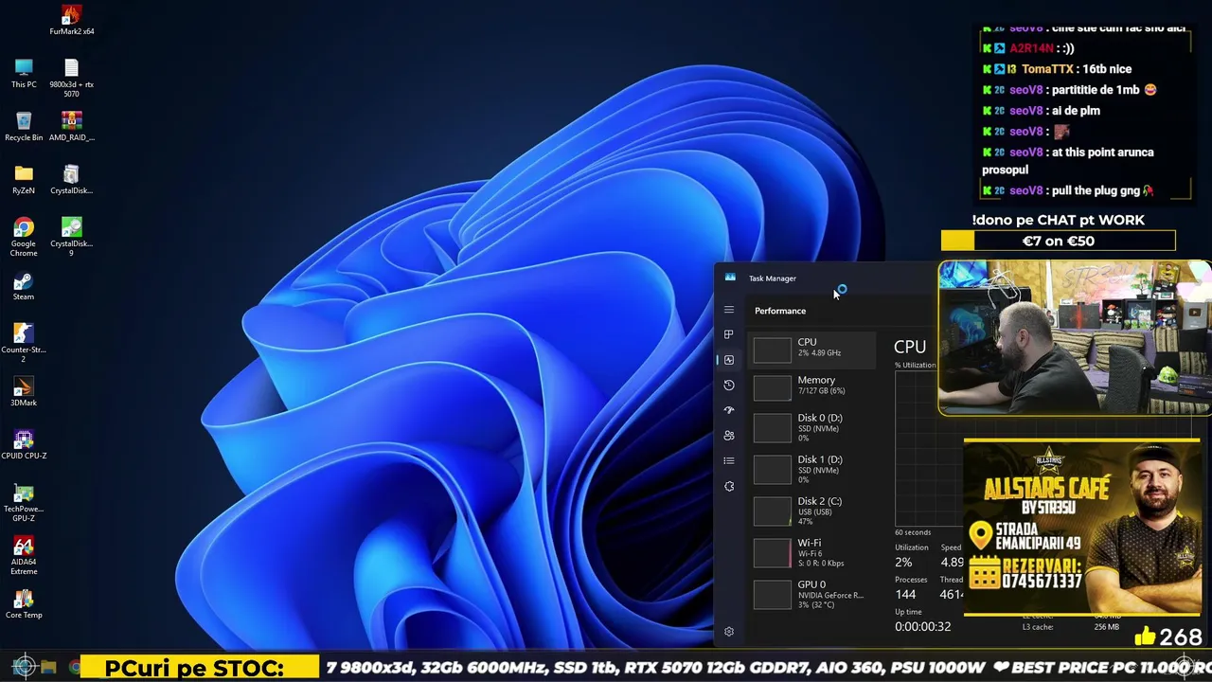Open File Explorer from the taskbar
Image resolution: width=1212 pixels, height=682 pixels.
[x=48, y=667]
